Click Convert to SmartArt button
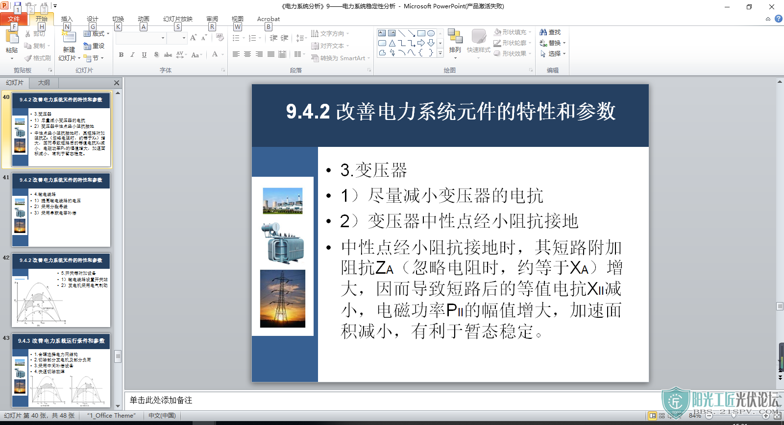The image size is (784, 425). pos(341,58)
